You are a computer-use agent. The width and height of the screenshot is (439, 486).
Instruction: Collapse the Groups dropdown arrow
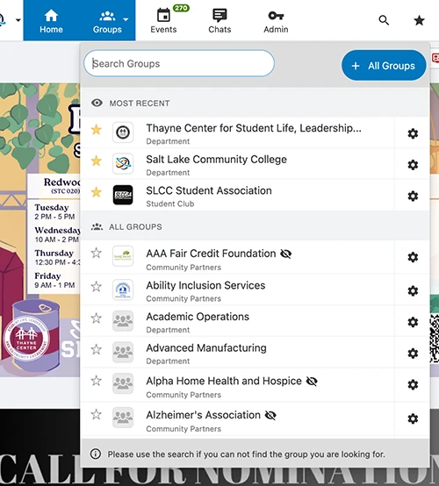pos(126,19)
